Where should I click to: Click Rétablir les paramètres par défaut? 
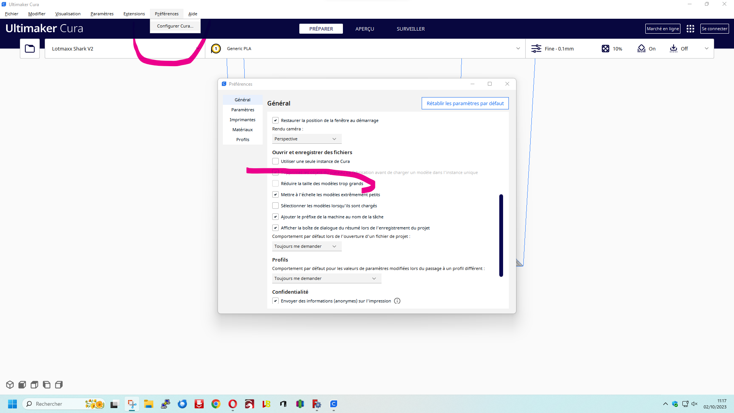pyautogui.click(x=465, y=103)
